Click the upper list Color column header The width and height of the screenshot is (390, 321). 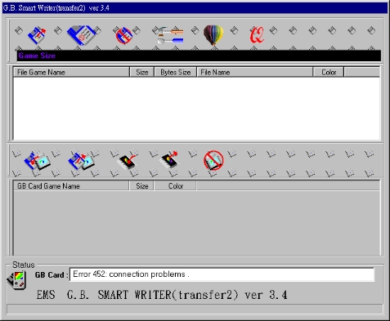pyautogui.click(x=329, y=73)
